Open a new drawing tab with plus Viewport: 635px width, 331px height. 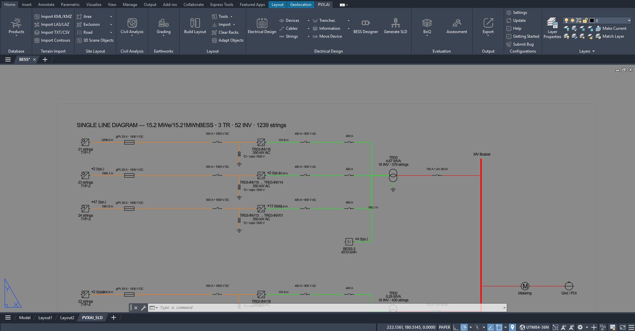click(x=45, y=59)
